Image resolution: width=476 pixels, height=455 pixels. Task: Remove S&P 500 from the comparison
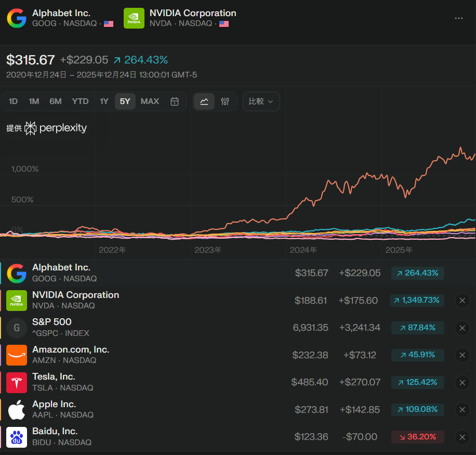click(462, 328)
